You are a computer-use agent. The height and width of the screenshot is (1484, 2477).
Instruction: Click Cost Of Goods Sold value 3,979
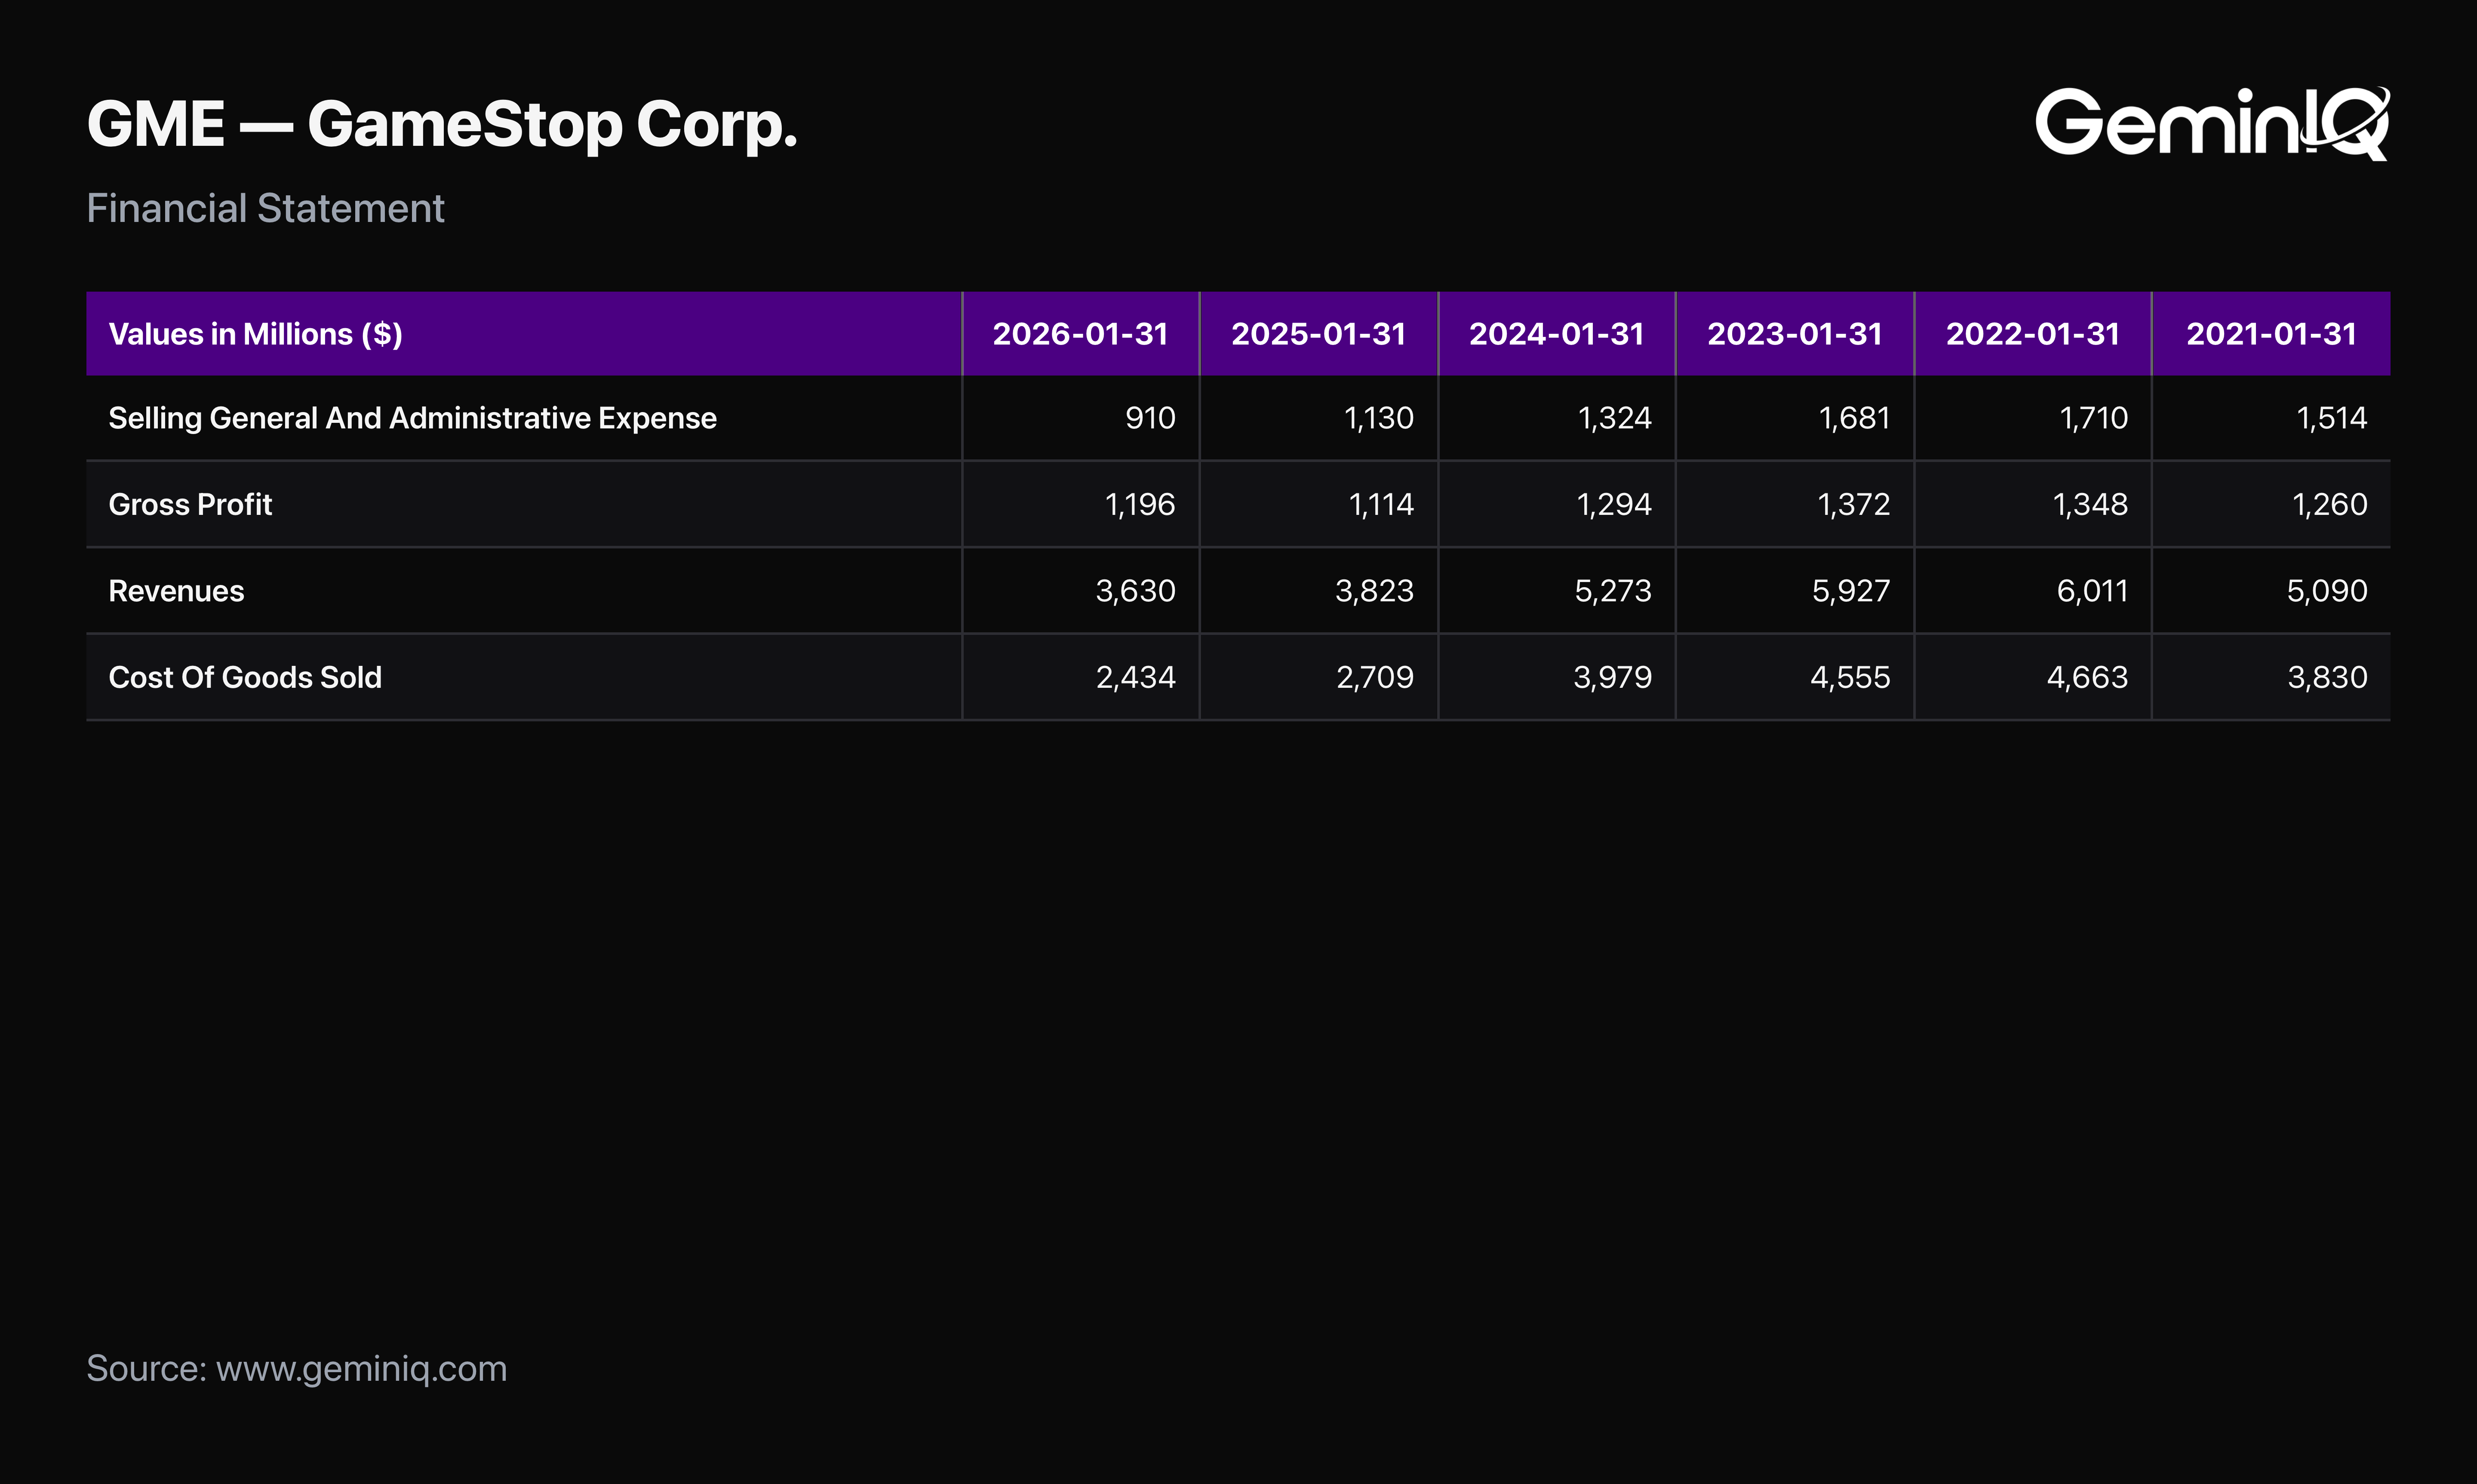[x=1612, y=677]
